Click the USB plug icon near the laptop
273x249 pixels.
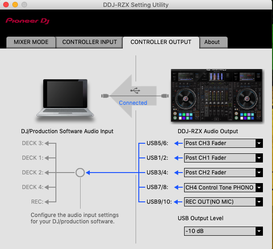[105, 96]
